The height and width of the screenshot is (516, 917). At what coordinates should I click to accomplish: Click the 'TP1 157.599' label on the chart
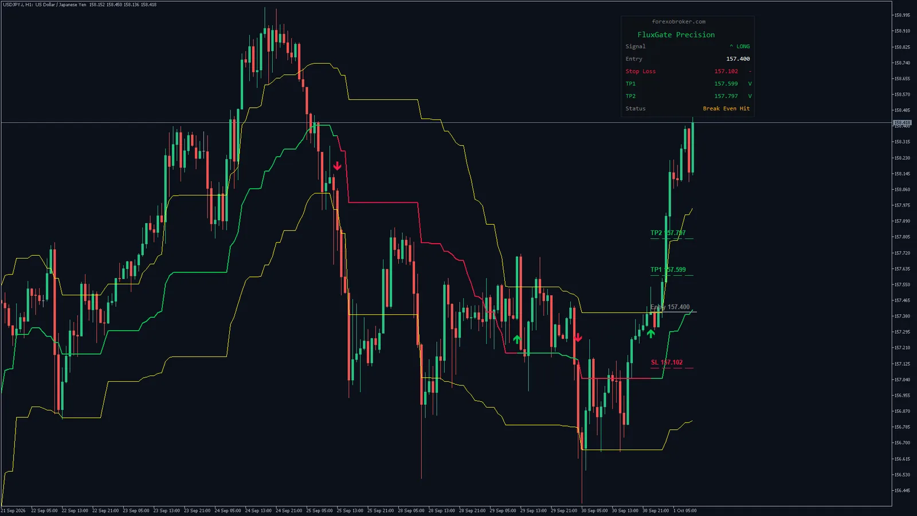click(668, 269)
